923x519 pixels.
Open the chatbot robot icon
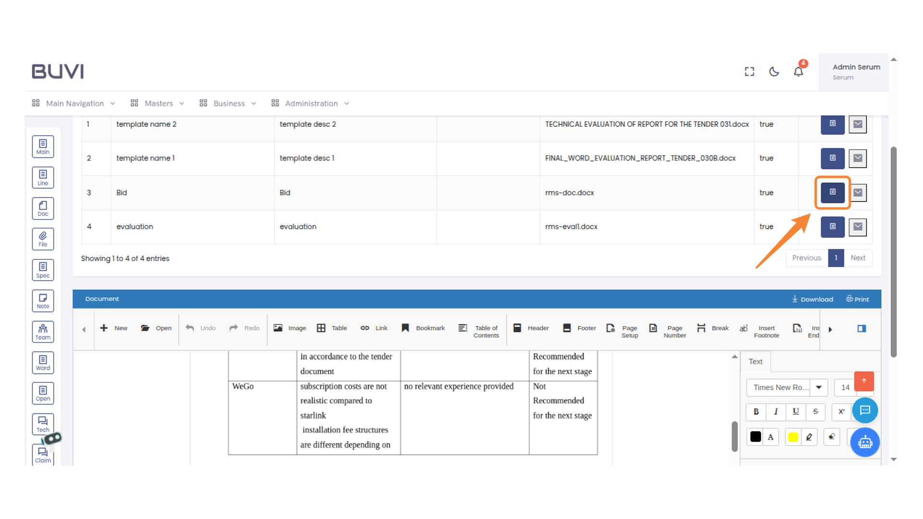click(x=864, y=442)
